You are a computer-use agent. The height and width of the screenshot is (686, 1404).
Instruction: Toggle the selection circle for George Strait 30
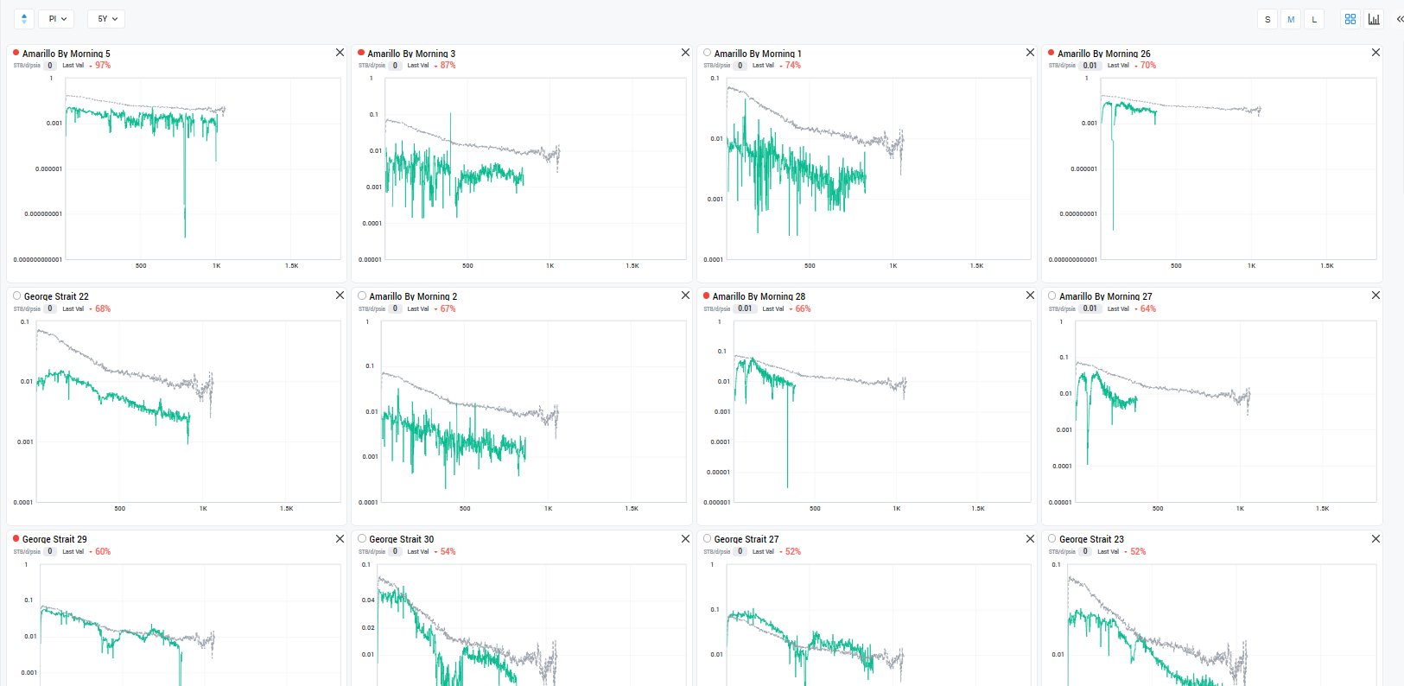pos(362,538)
